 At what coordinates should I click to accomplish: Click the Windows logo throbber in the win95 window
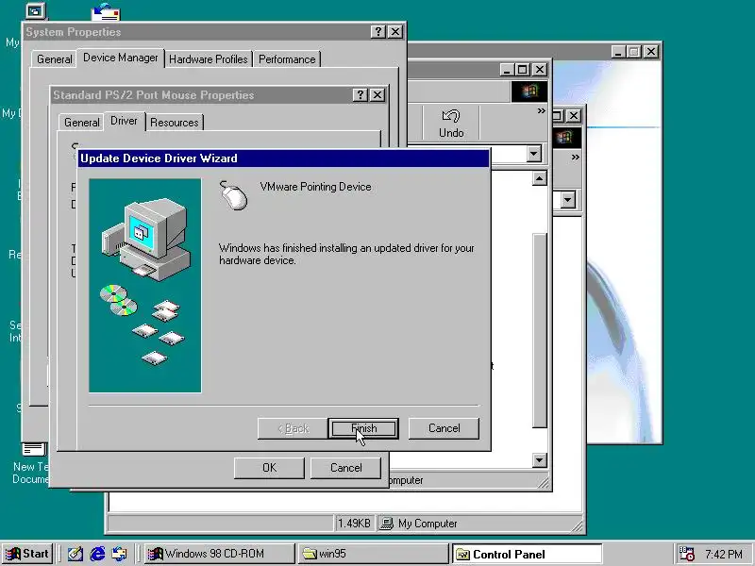(x=565, y=138)
